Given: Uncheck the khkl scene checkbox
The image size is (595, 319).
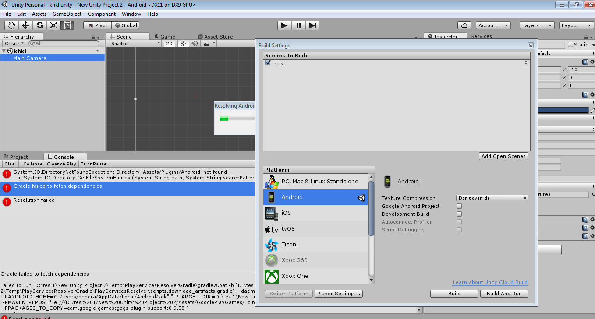Looking at the screenshot, I should 268,63.
